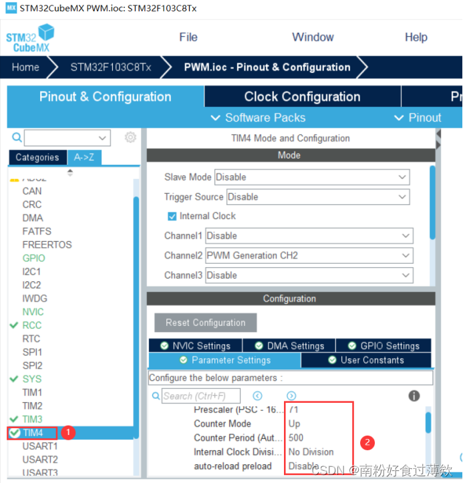Toggle the Internal Clock checkbox
Screen dimensions: 463x483
[x=172, y=216]
